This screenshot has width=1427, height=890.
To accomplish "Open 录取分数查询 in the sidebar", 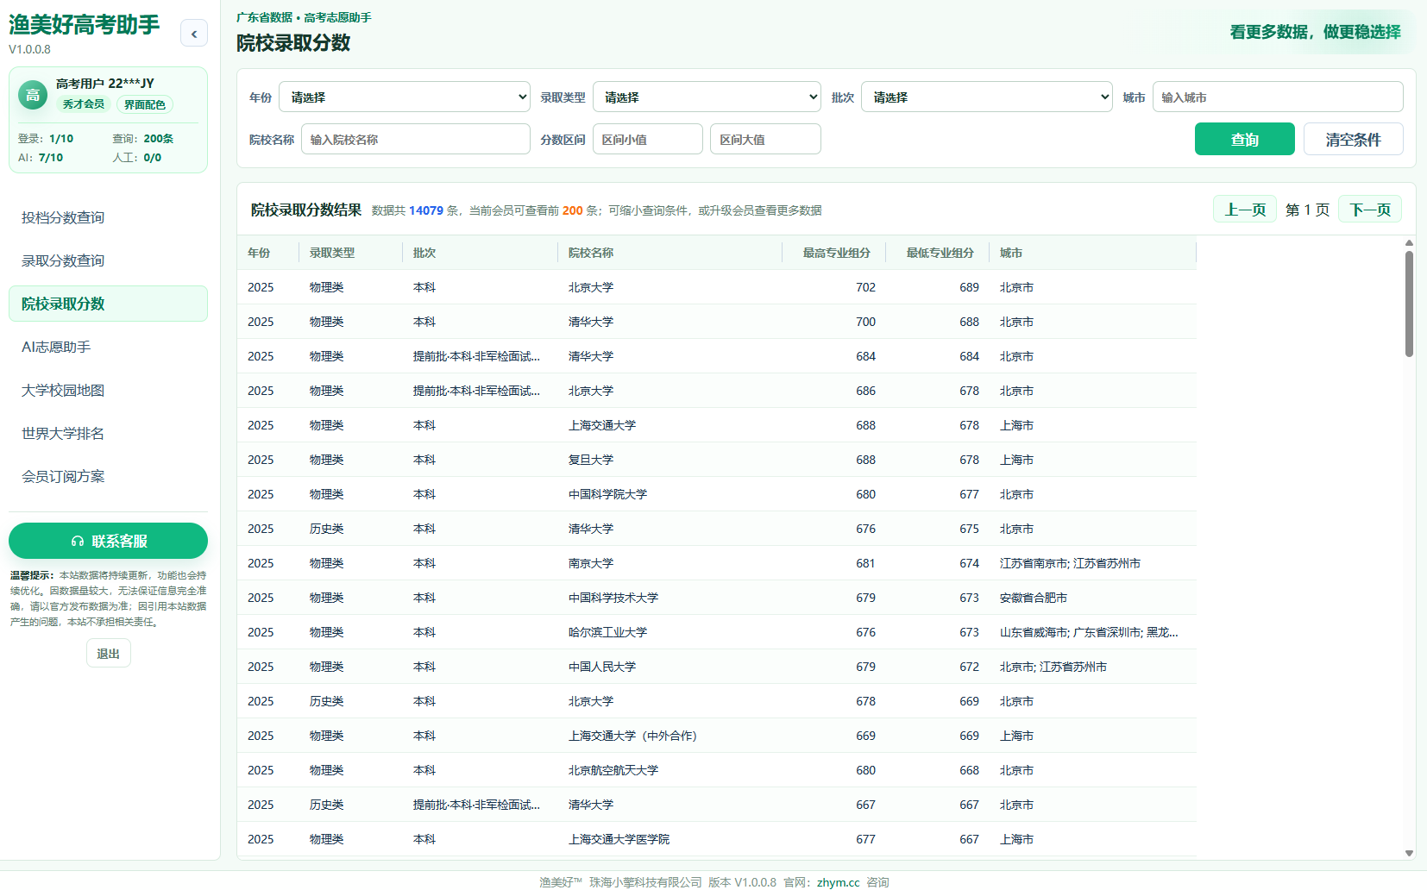I will pyautogui.click(x=108, y=260).
